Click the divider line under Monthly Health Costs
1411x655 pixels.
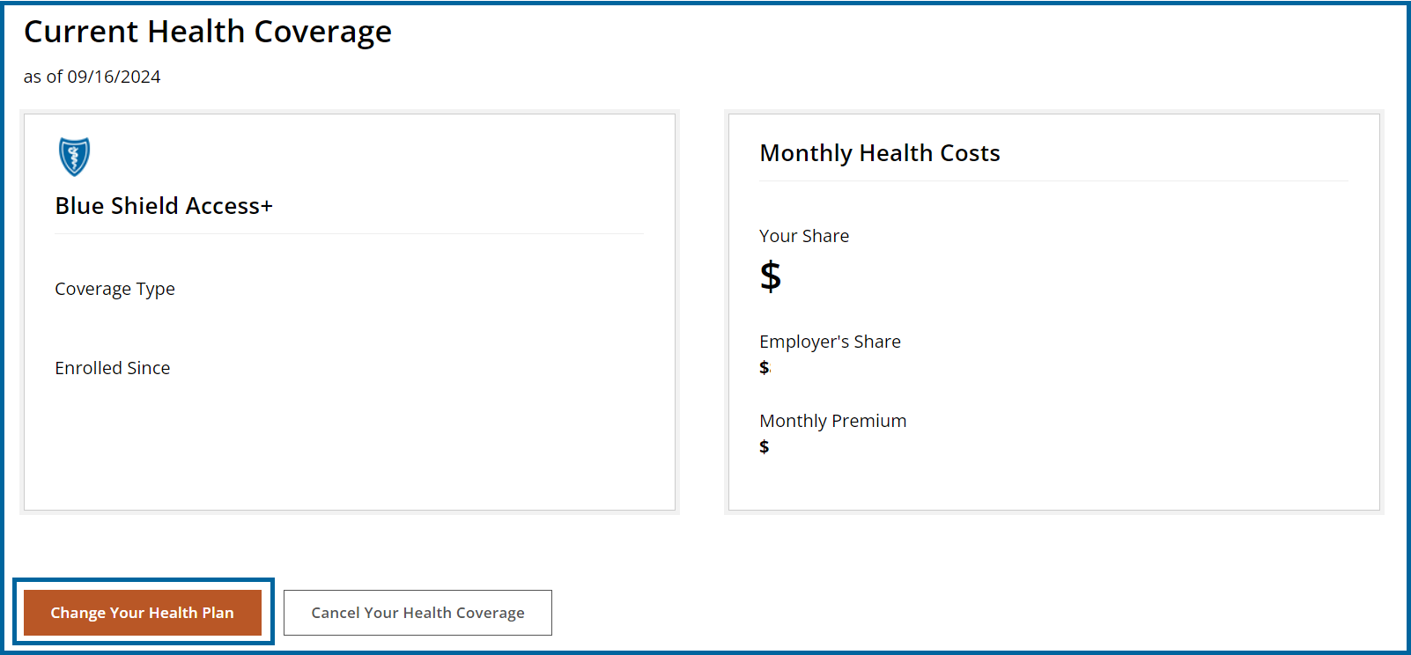coord(1053,181)
